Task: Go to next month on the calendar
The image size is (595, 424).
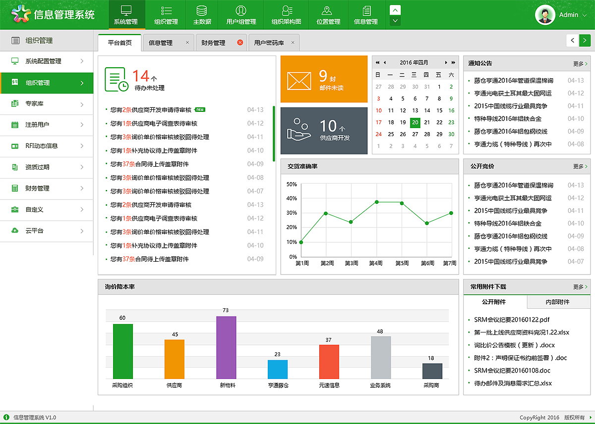Action: 445,62
